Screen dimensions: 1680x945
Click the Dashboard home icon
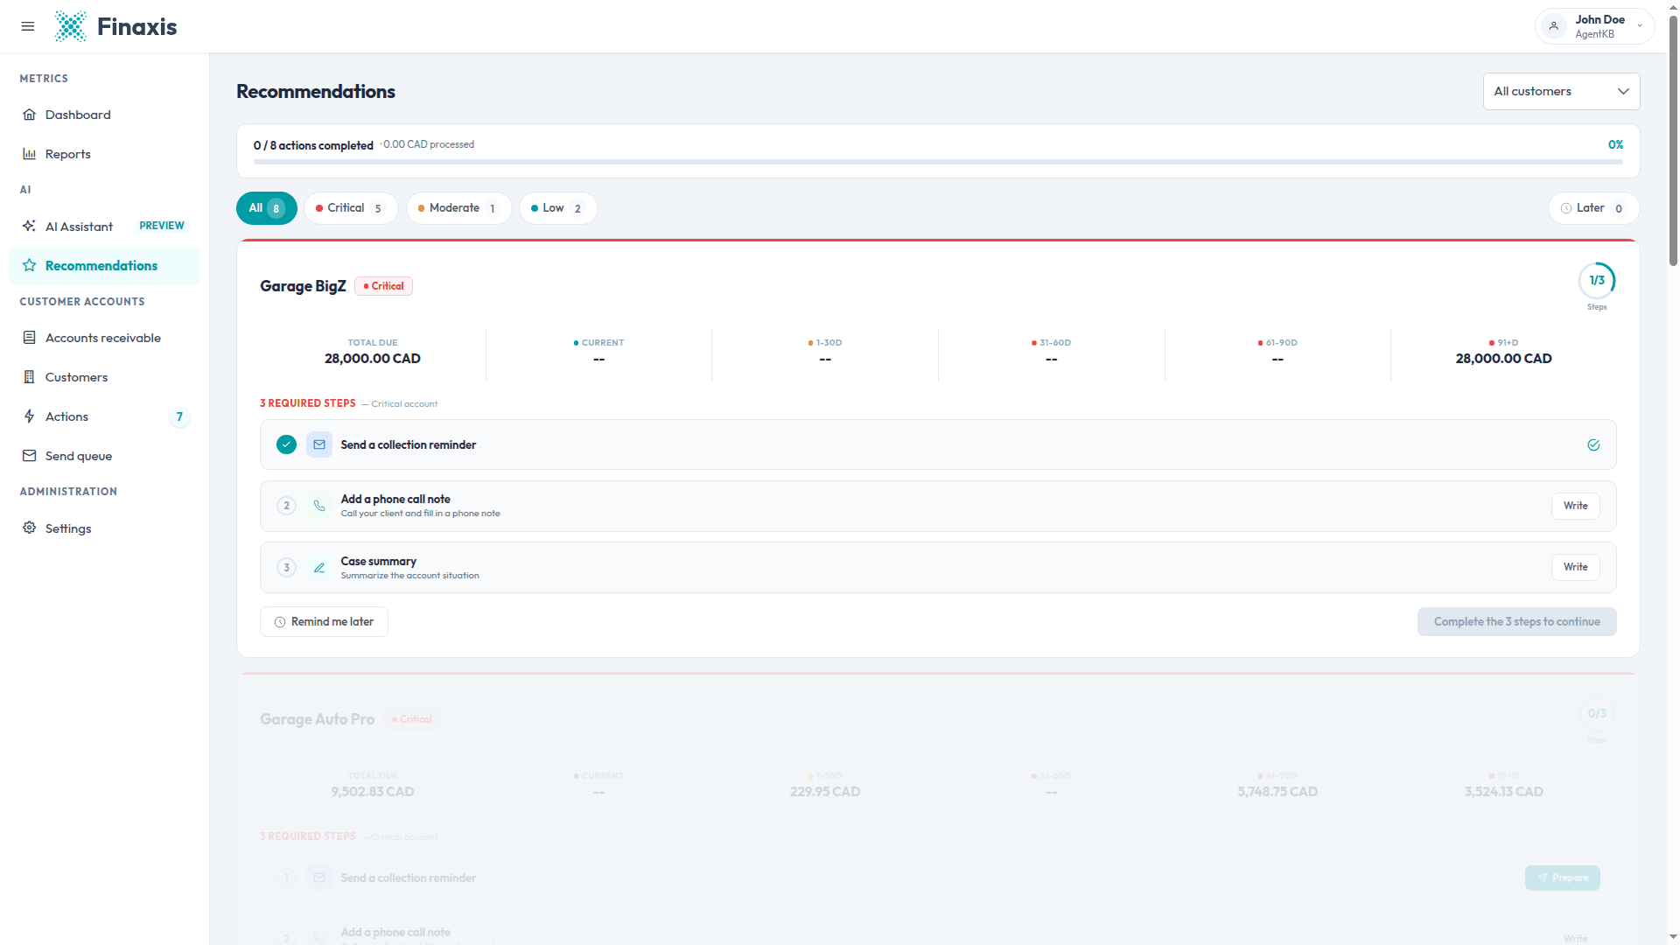(x=29, y=115)
